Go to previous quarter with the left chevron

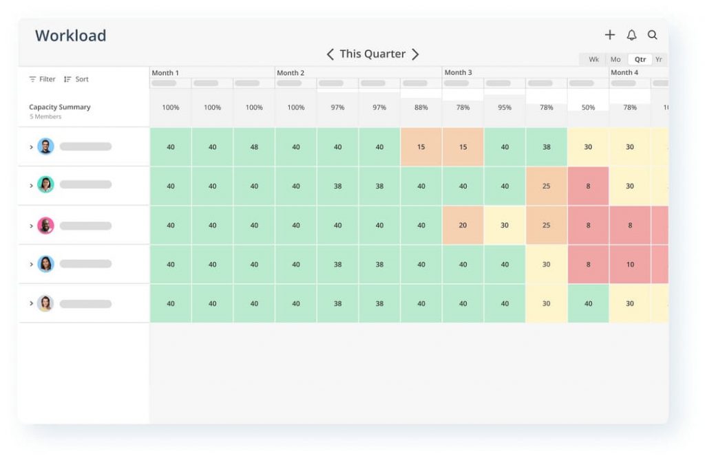[330, 54]
